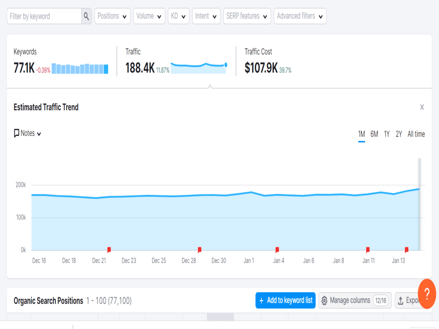The image size is (439, 329).
Task: Open the Volume filter dropdown
Action: coord(149,16)
